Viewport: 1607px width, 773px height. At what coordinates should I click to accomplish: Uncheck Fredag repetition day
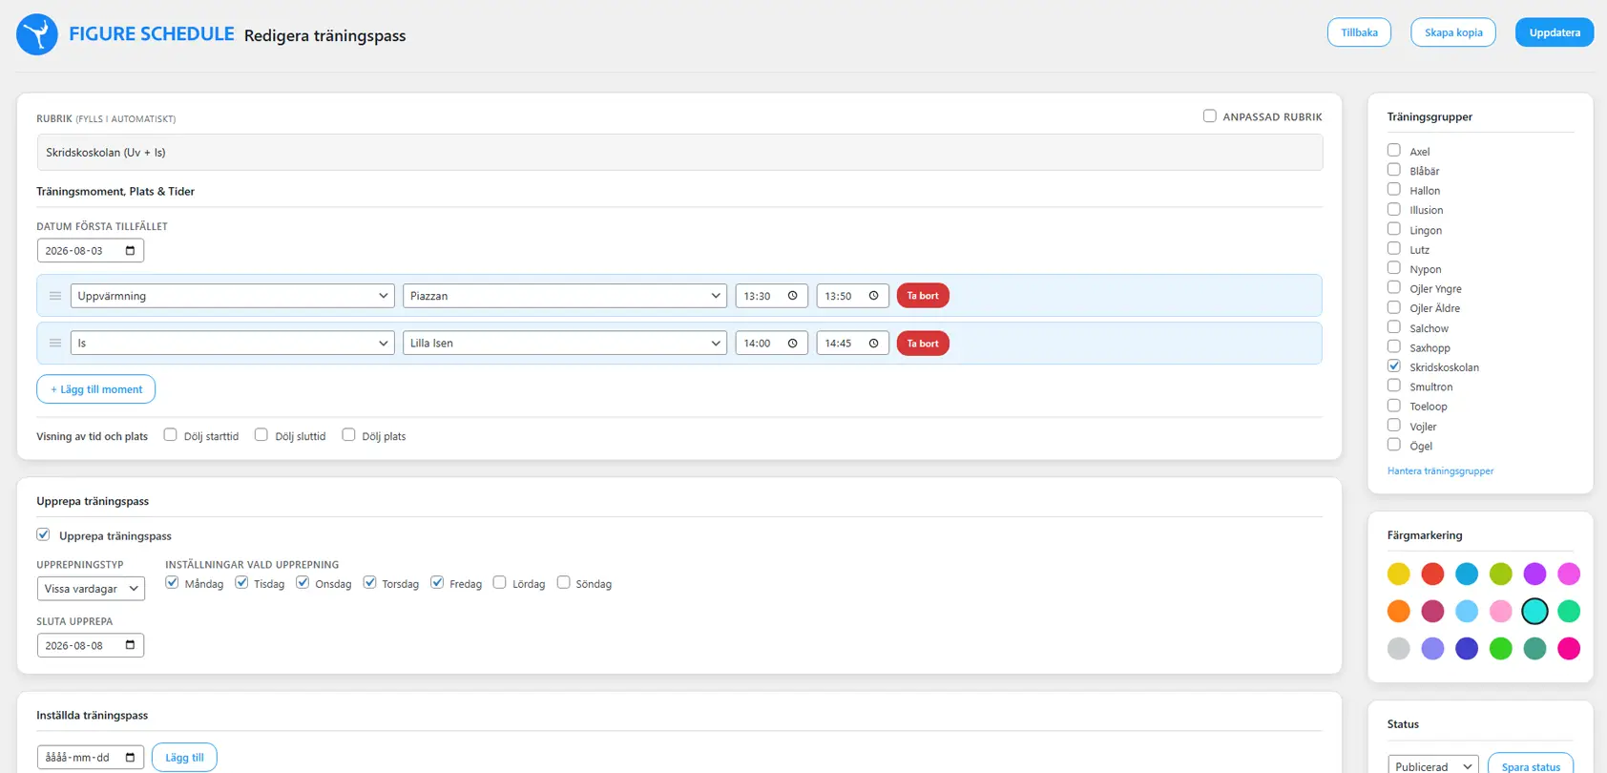click(x=437, y=582)
